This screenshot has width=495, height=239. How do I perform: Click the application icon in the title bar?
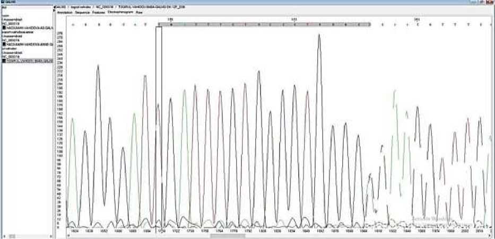2,2
